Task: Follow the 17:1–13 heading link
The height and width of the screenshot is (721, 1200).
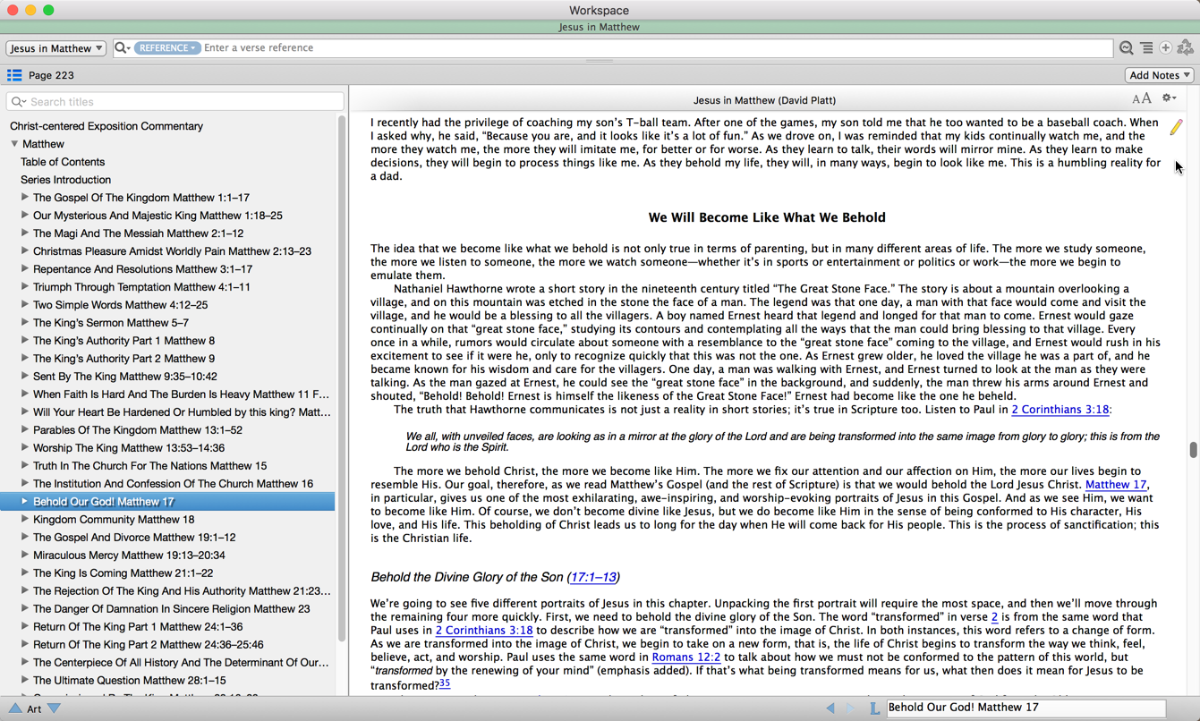Action: (592, 577)
